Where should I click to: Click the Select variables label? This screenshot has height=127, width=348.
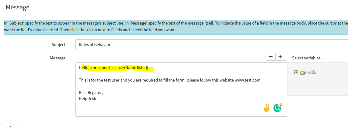pyautogui.click(x=307, y=58)
